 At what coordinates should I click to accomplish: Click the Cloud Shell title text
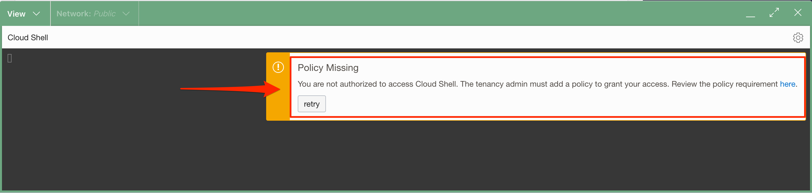point(28,38)
